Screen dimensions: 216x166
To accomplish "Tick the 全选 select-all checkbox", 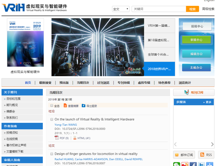I will coord(52,106).
